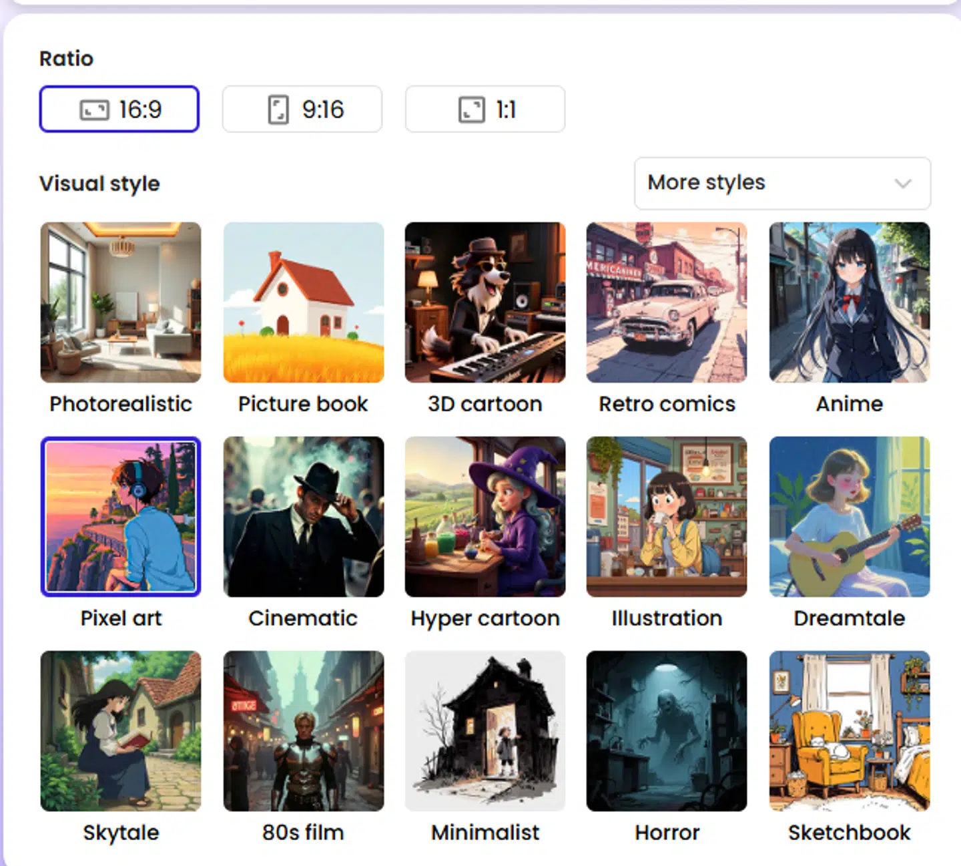Choose the 3D cartoon dog thumbnail
The width and height of the screenshot is (961, 866).
point(485,302)
